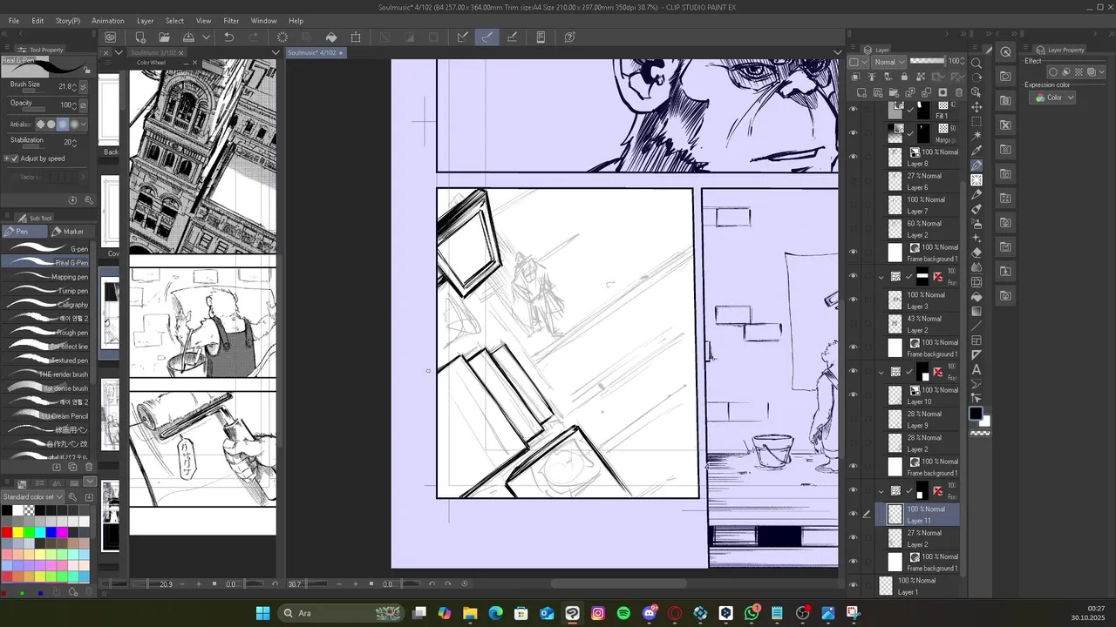This screenshot has height=627, width=1116.
Task: Toggle visibility of Layer 8
Action: pyautogui.click(x=854, y=158)
